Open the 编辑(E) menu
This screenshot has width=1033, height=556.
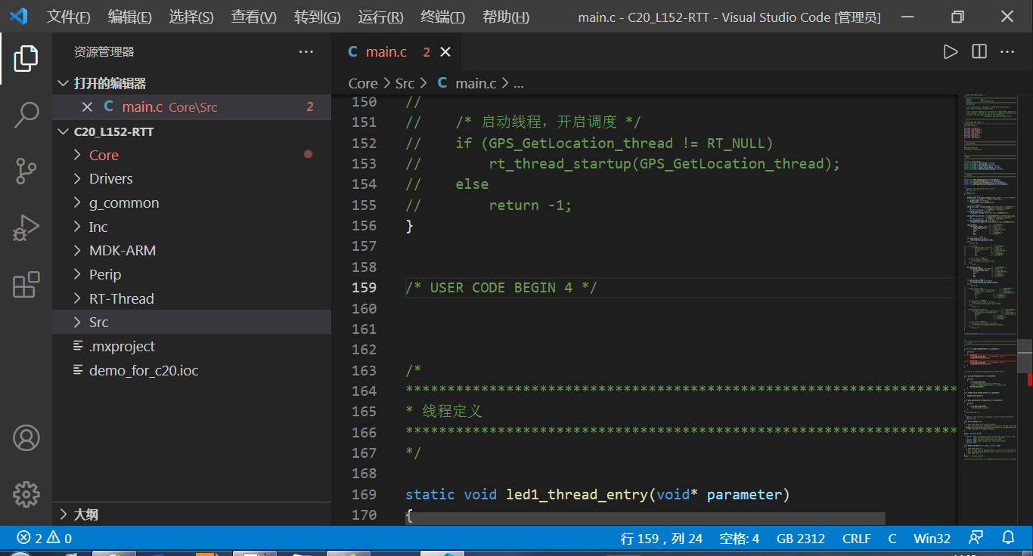[x=129, y=17]
